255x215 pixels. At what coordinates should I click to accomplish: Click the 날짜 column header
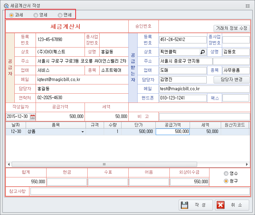[16, 125]
